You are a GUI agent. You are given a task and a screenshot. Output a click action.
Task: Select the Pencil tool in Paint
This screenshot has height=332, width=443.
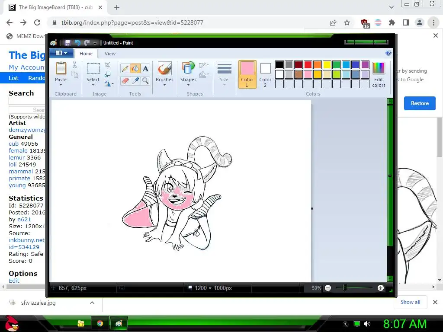pos(125,69)
